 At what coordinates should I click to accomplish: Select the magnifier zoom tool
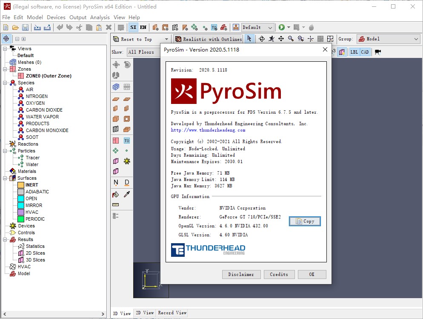[290, 39]
